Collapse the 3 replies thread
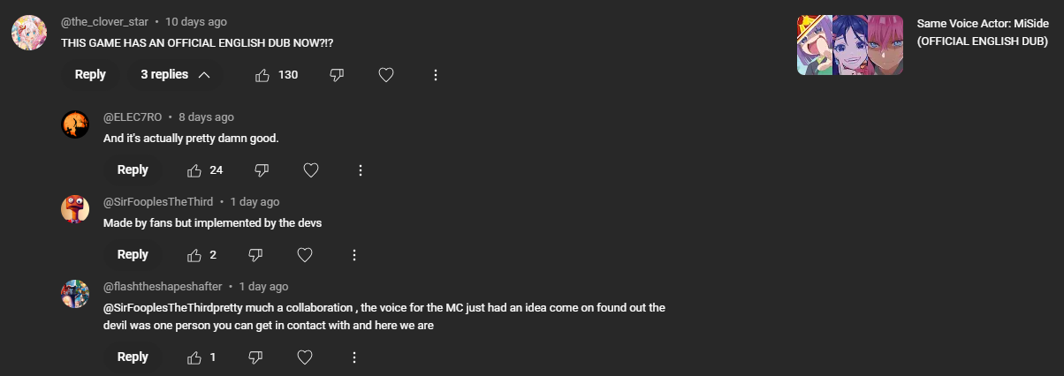Screen dimensions: 1064x376 [175, 75]
